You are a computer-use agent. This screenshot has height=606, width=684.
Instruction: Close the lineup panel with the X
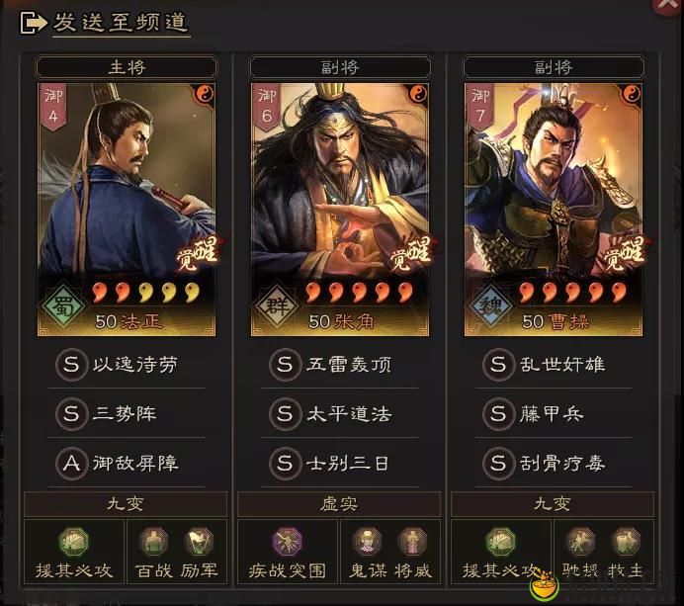[667, 5]
